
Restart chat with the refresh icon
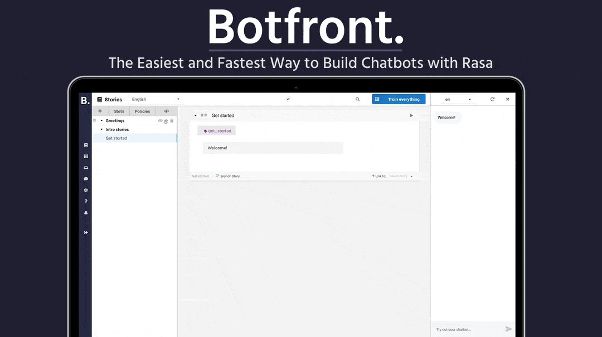492,99
